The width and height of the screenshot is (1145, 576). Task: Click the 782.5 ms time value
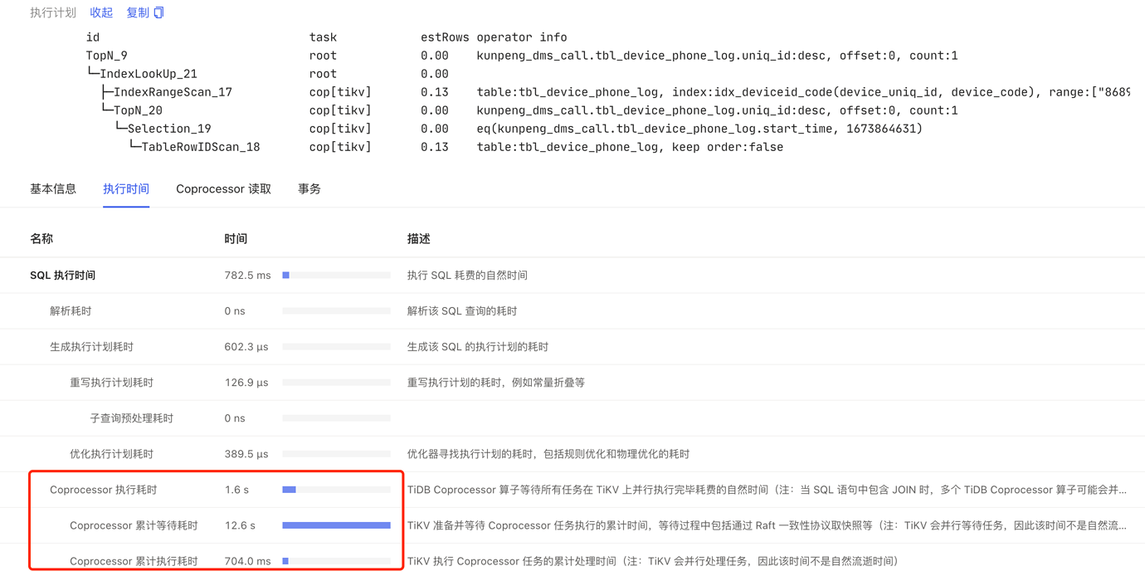[x=247, y=275]
